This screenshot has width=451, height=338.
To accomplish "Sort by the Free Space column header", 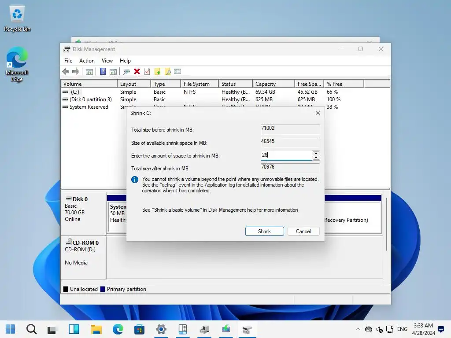I will tap(310, 84).
